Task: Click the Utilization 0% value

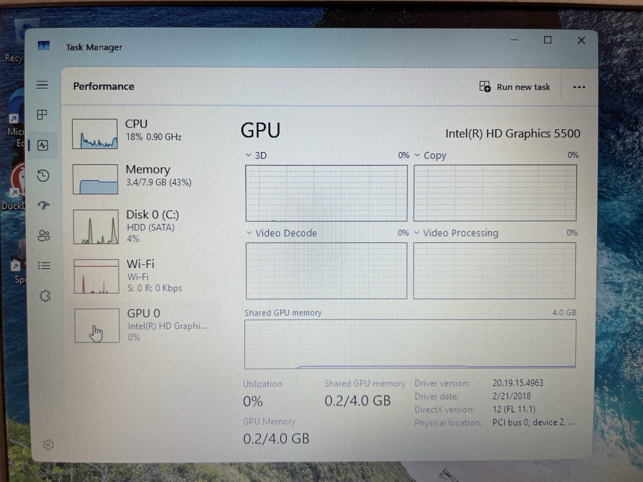Action: click(x=253, y=401)
